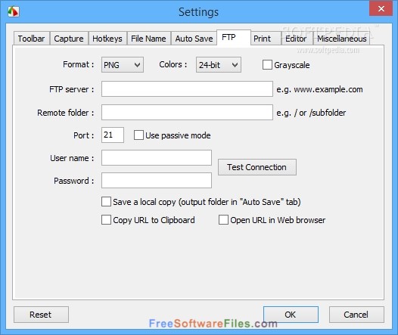Switch to the Print tab
Screen dimensions: 398x335
[x=266, y=39]
